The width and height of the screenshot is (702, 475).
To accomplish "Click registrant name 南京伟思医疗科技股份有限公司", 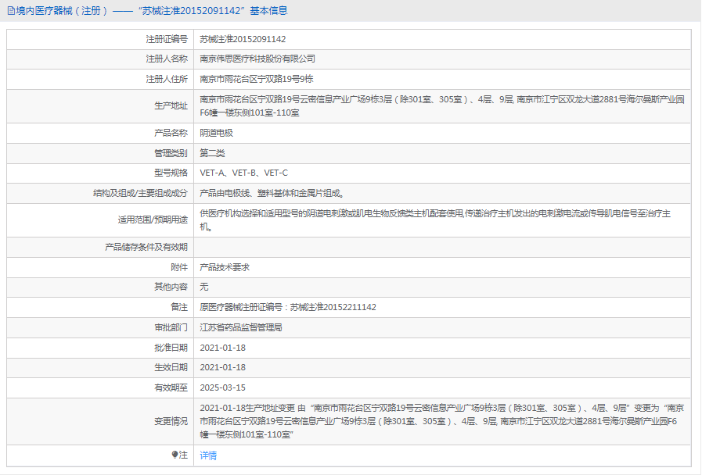I will [x=257, y=59].
